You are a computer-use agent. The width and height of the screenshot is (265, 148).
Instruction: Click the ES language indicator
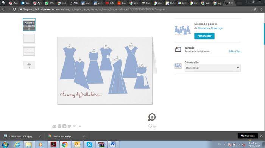click(x=219, y=144)
